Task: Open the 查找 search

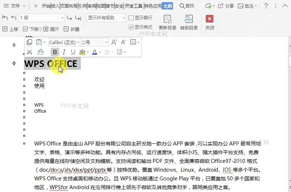Action: tap(187, 6)
